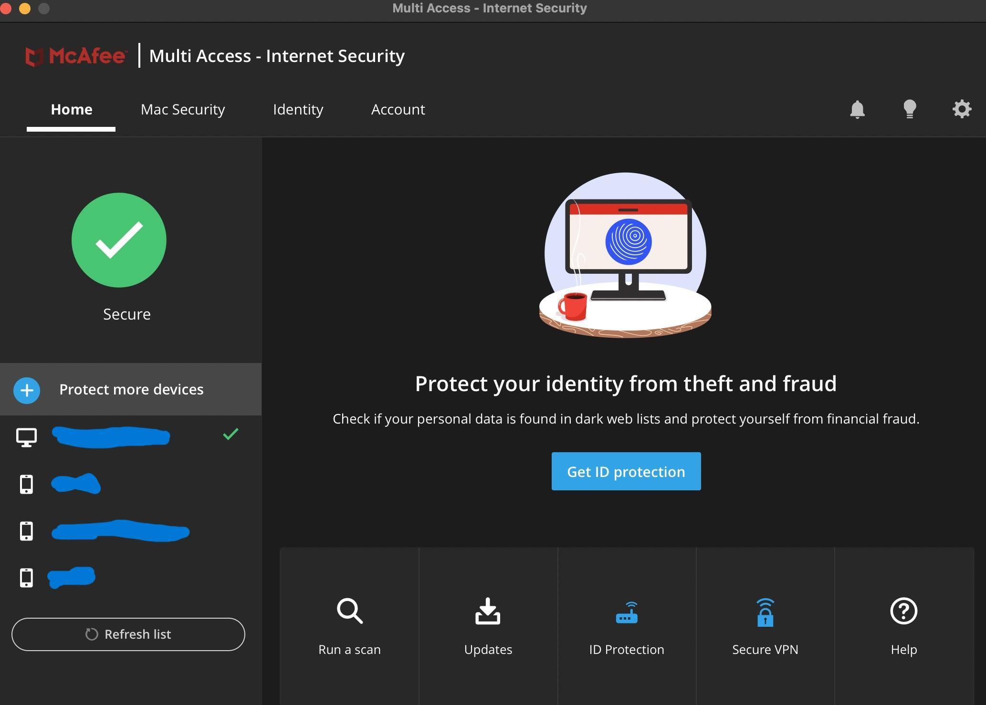Viewport: 986px width, 705px height.
Task: Click the green Secure status checkmark
Action: [119, 240]
